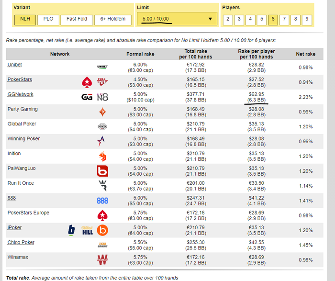Click the Winning Poker network name
The image size is (335, 281).
(23, 138)
